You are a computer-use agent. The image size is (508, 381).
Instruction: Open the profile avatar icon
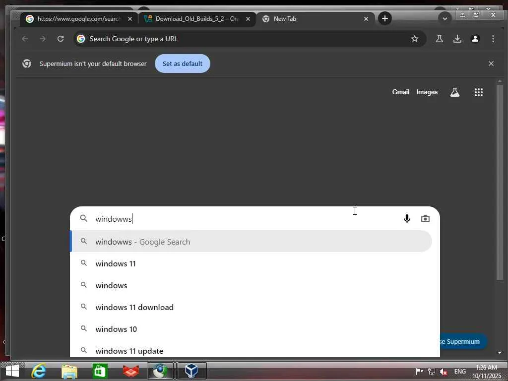[475, 39]
